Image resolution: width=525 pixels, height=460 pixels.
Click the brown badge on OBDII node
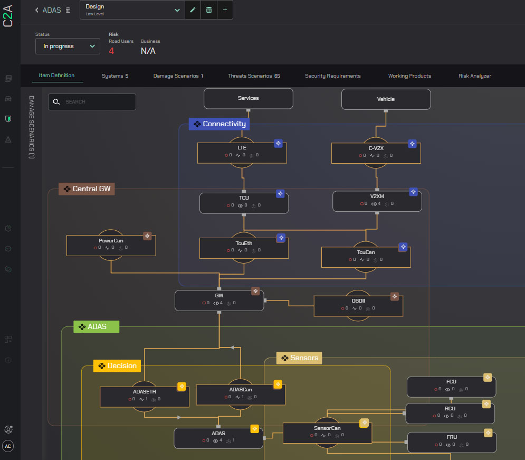395,296
